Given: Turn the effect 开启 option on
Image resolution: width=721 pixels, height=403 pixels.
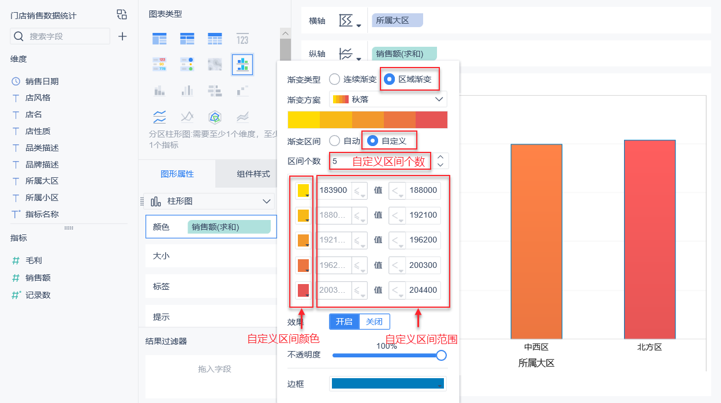Looking at the screenshot, I should coord(344,322).
